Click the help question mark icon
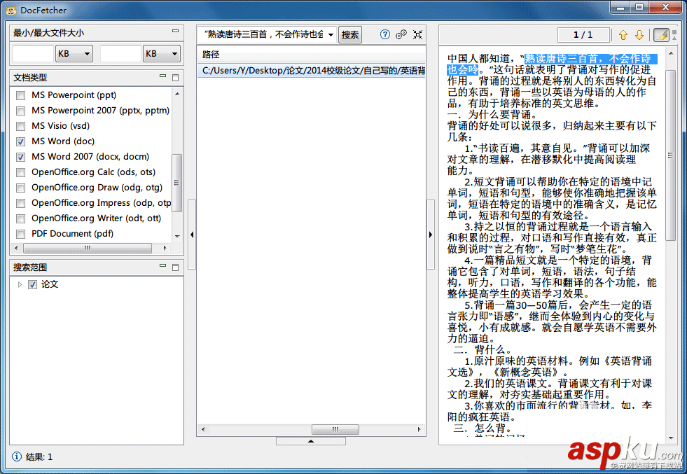 385,34
